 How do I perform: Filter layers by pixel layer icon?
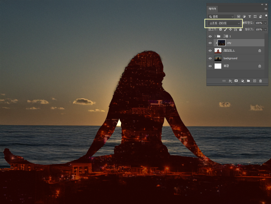(238, 16)
